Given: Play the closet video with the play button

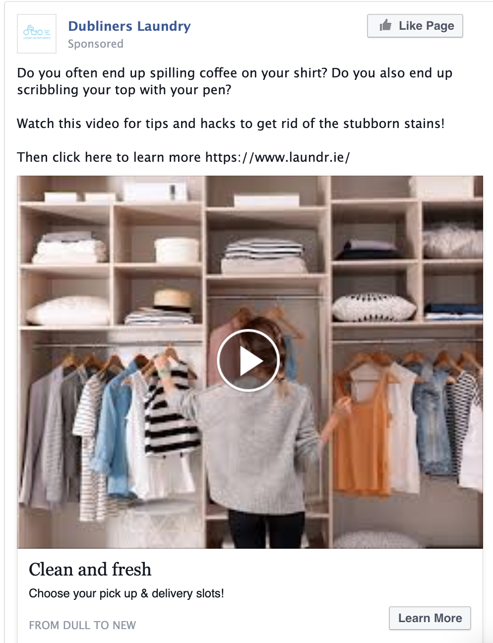Looking at the screenshot, I should 248,361.
